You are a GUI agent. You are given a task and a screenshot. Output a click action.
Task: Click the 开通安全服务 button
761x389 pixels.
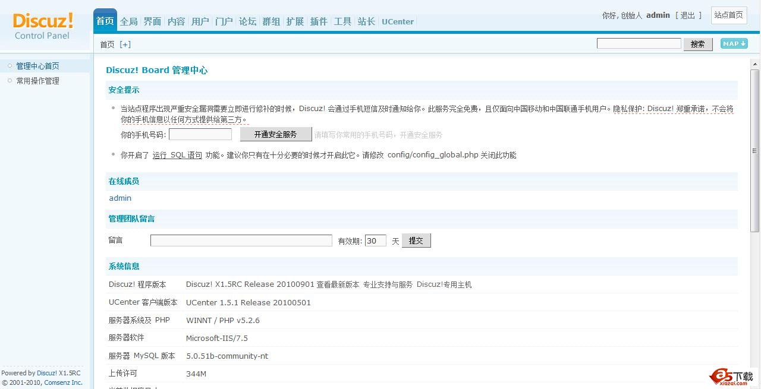click(275, 134)
